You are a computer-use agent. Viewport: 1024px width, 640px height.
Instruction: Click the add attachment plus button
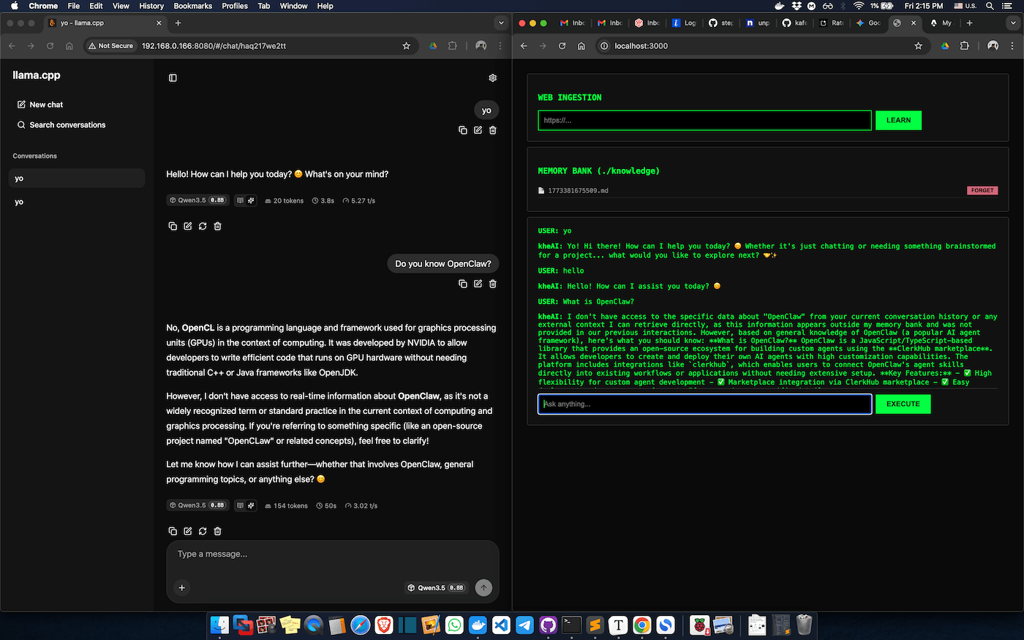[182, 587]
